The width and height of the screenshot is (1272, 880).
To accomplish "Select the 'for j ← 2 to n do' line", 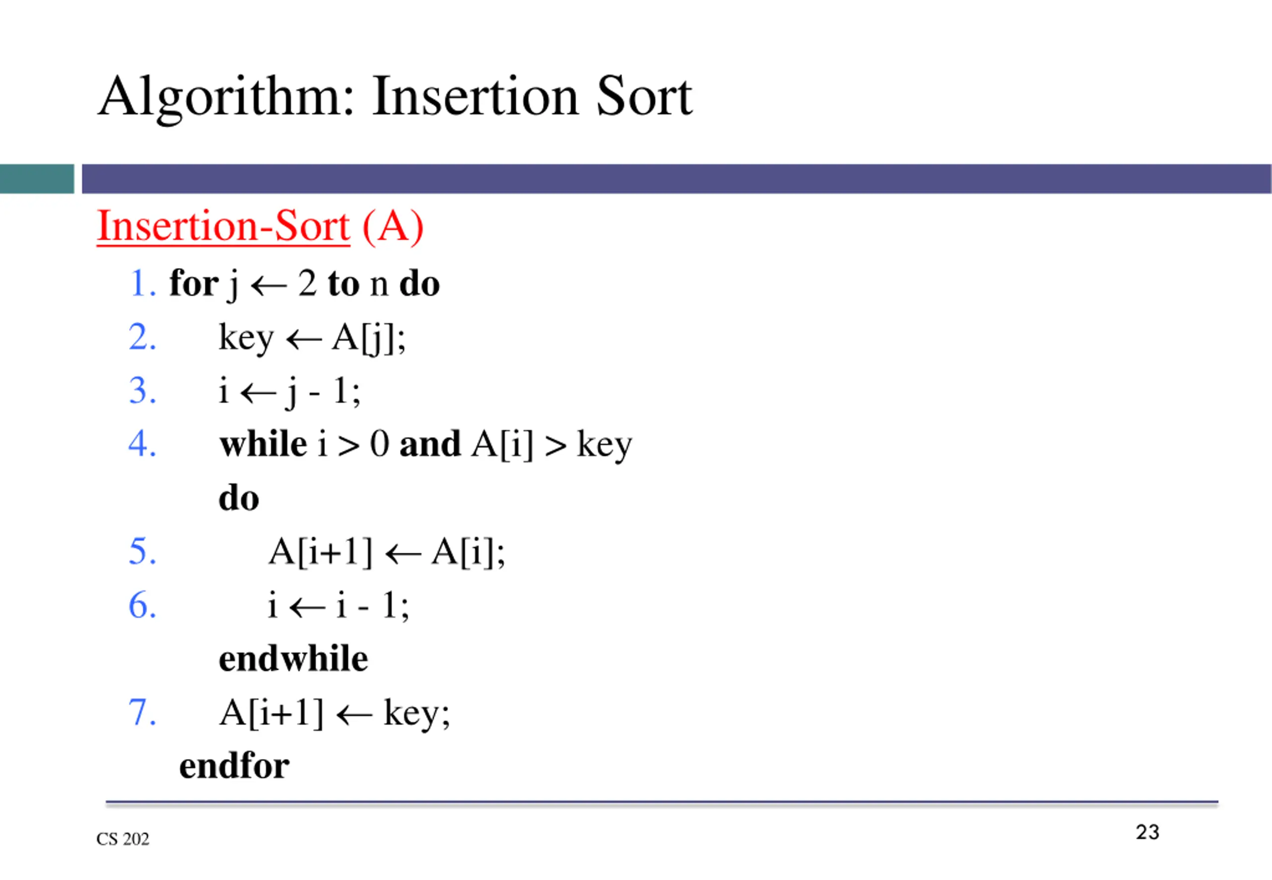I will tap(305, 284).
